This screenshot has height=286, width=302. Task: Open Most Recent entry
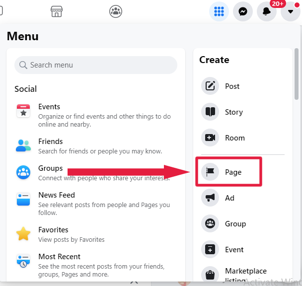[x=59, y=257]
